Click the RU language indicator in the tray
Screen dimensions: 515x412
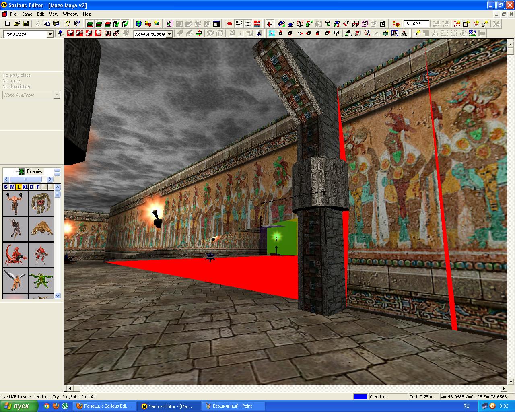click(x=466, y=406)
